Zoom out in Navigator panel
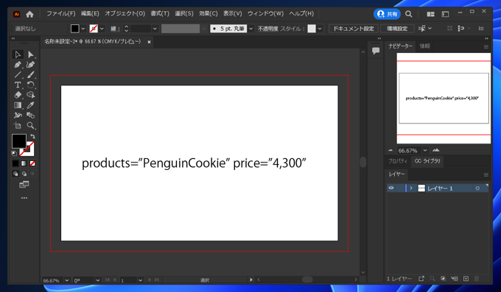This screenshot has height=292, width=501. pyautogui.click(x=390, y=150)
